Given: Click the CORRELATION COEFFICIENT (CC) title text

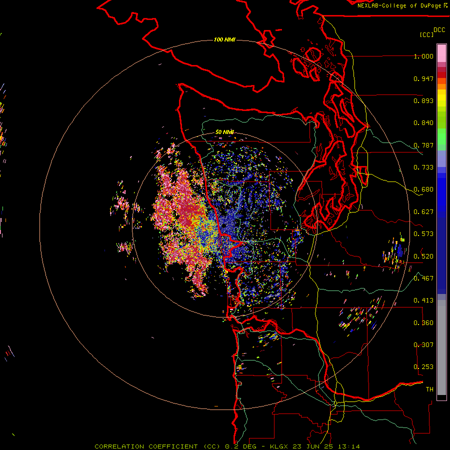Looking at the screenshot, I should click(157, 446).
